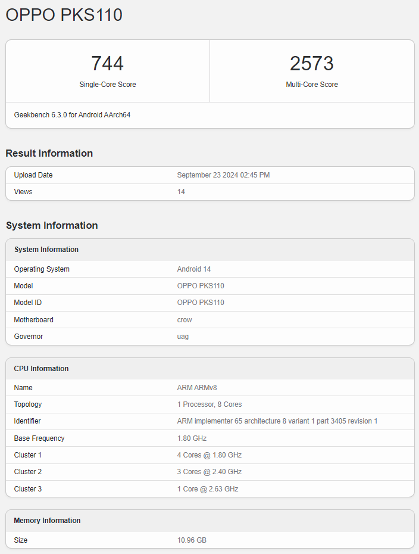The image size is (419, 554).
Task: Click the Views count value 14
Action: (x=180, y=191)
